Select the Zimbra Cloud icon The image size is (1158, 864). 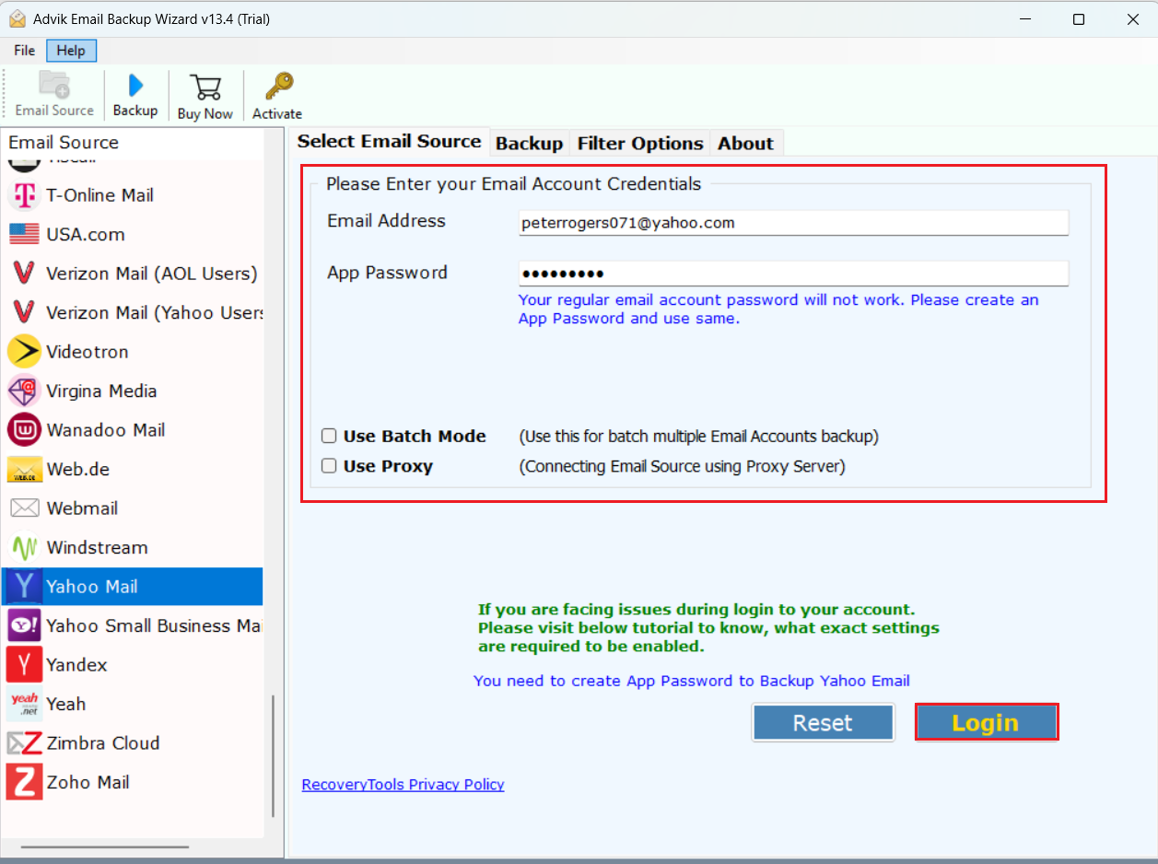tap(25, 743)
